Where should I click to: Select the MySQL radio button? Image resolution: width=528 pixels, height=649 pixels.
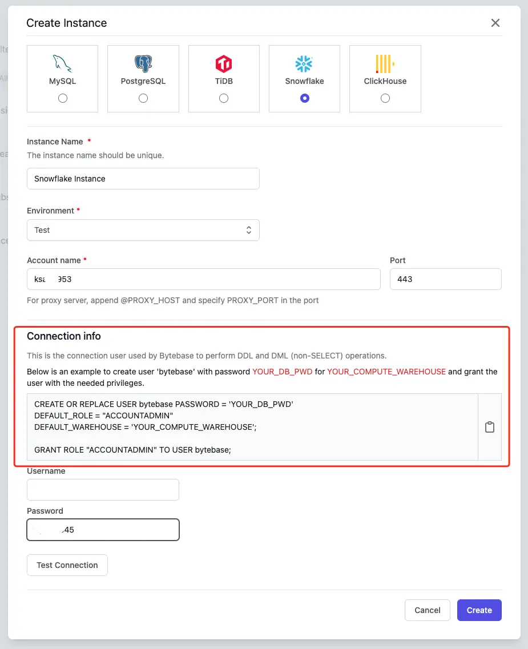[x=62, y=98]
